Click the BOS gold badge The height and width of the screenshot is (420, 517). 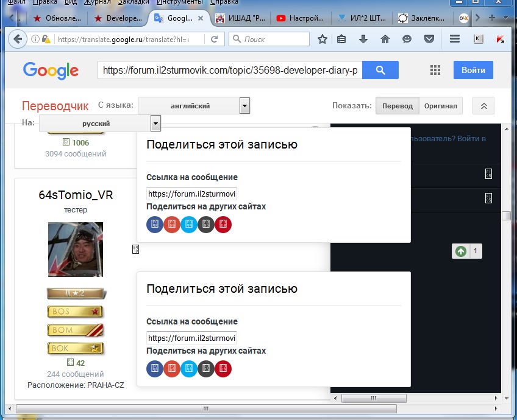click(x=75, y=312)
